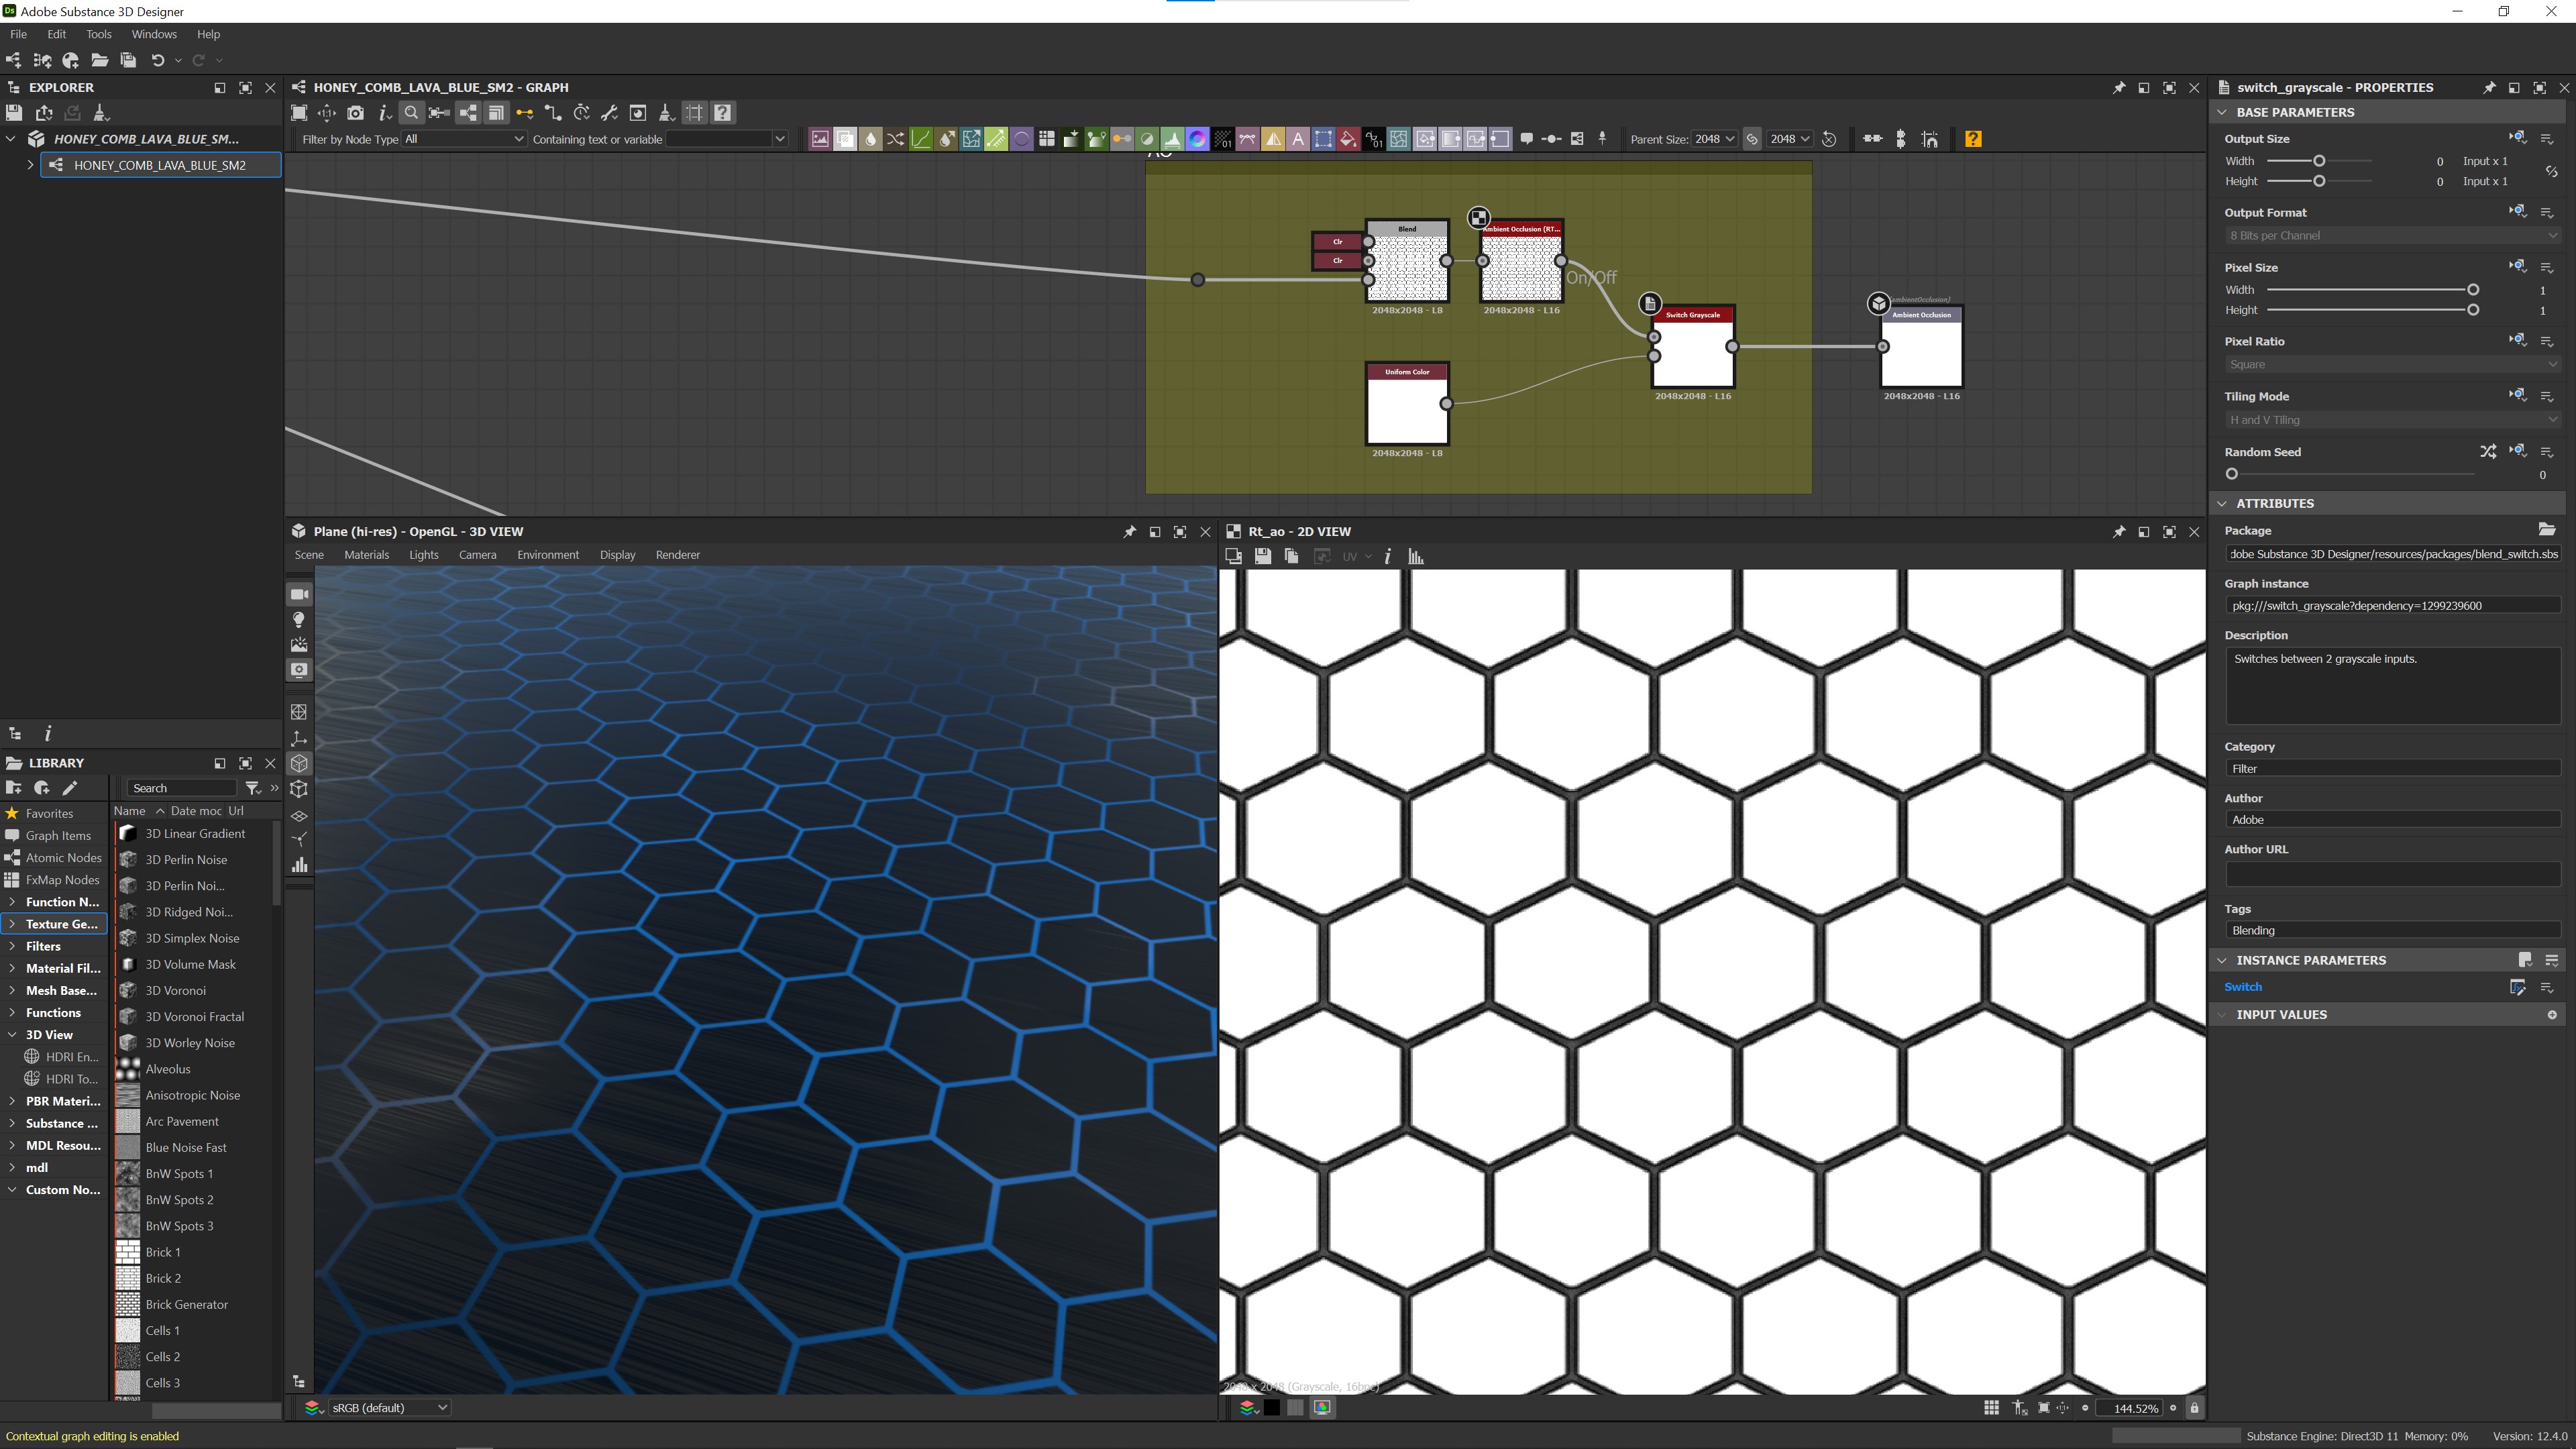
Task: Take a screenshot with the graph camera icon
Action: (355, 113)
